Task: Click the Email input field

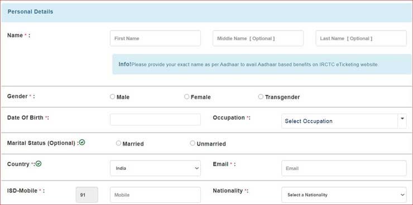Action: point(344,168)
